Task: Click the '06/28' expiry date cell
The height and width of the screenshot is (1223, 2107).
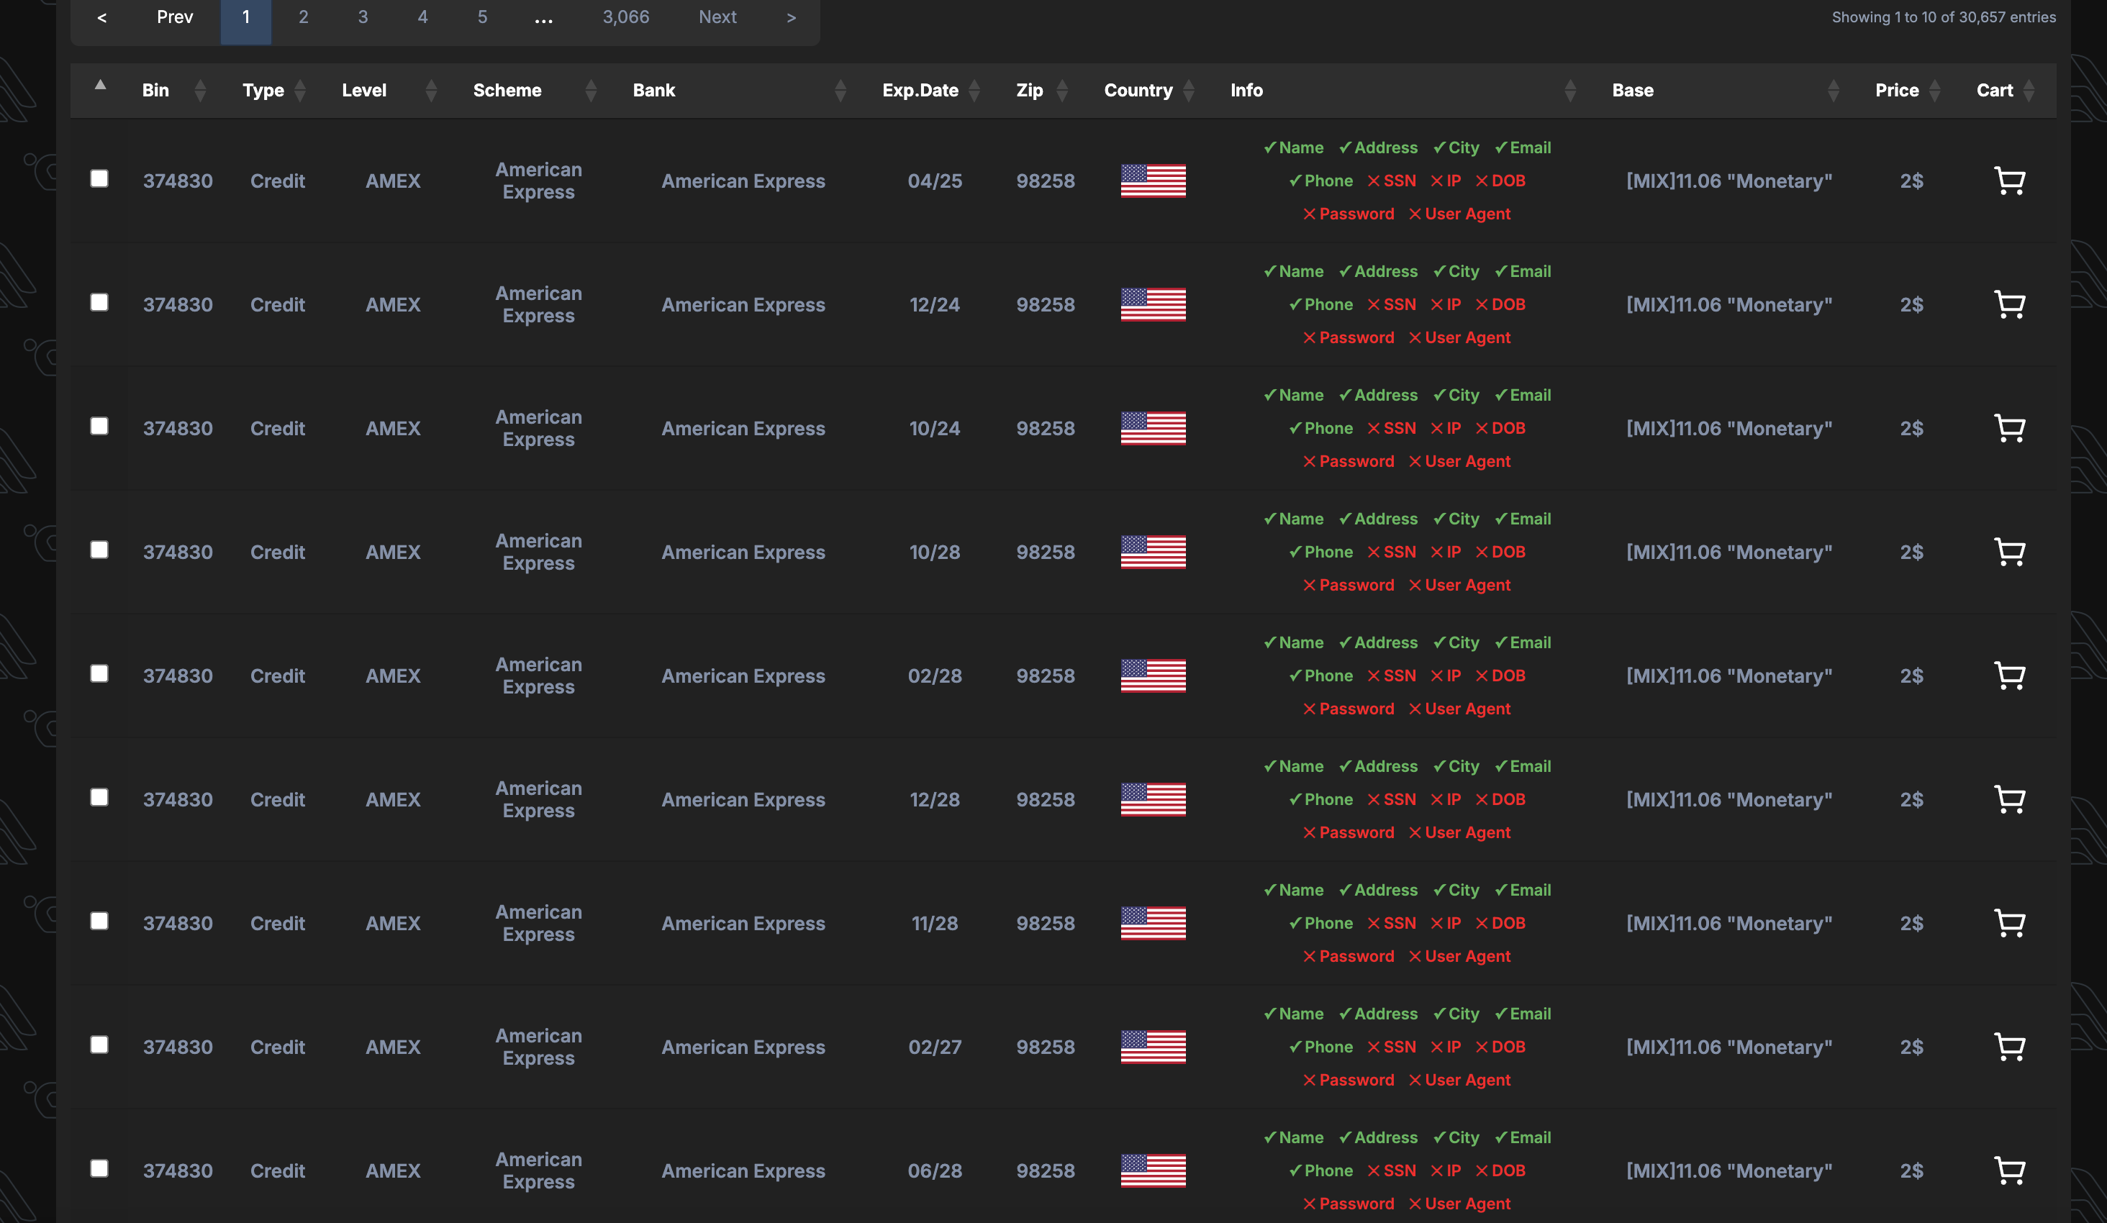Action: 935,1170
